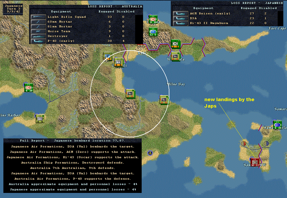Click the 'P-40 supports the defense' line

tap(72, 179)
